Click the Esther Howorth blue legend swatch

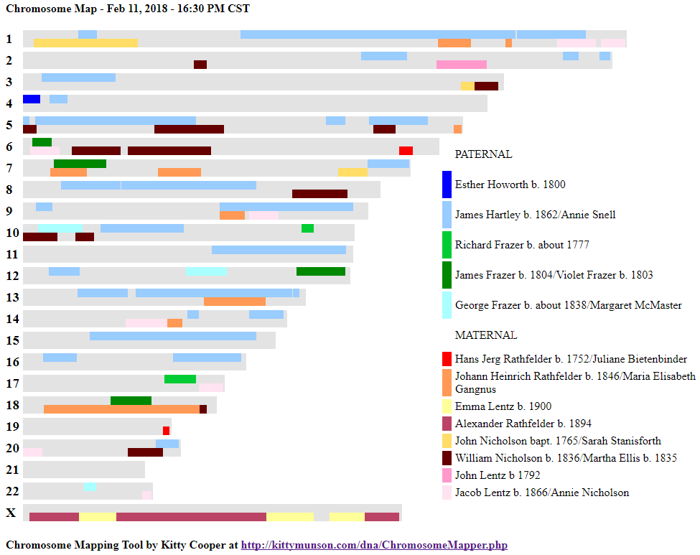point(447,185)
